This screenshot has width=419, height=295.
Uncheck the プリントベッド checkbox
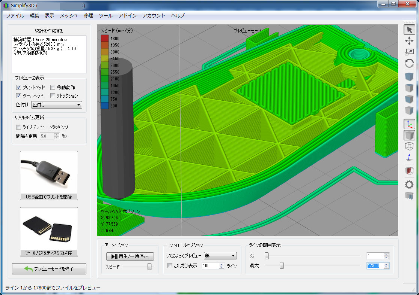18,87
